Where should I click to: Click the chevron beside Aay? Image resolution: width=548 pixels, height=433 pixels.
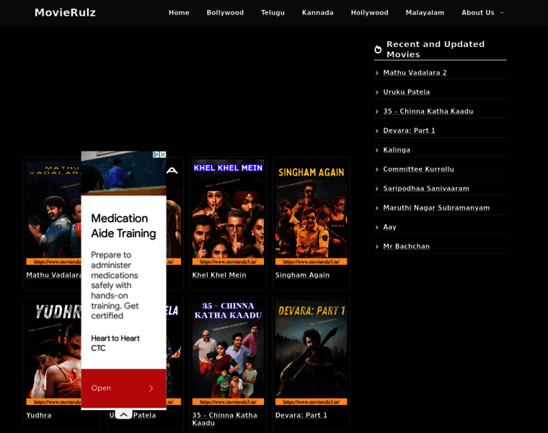pyautogui.click(x=376, y=227)
